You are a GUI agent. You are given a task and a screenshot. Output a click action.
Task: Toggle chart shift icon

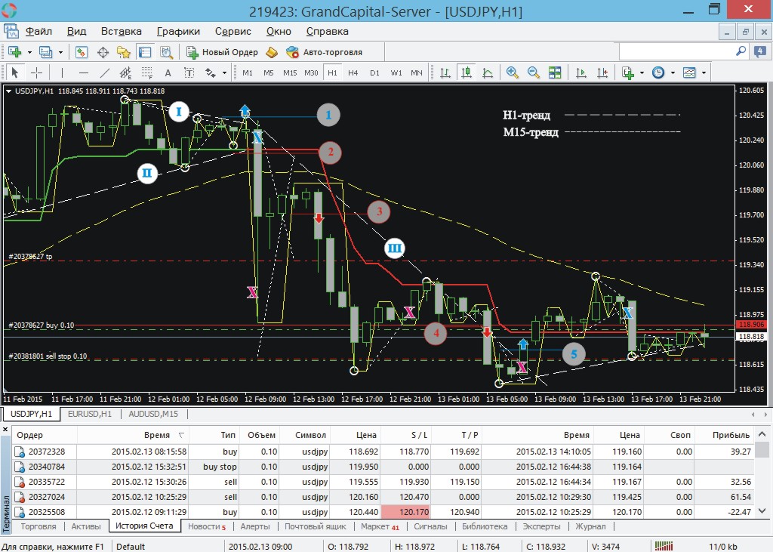(x=602, y=73)
